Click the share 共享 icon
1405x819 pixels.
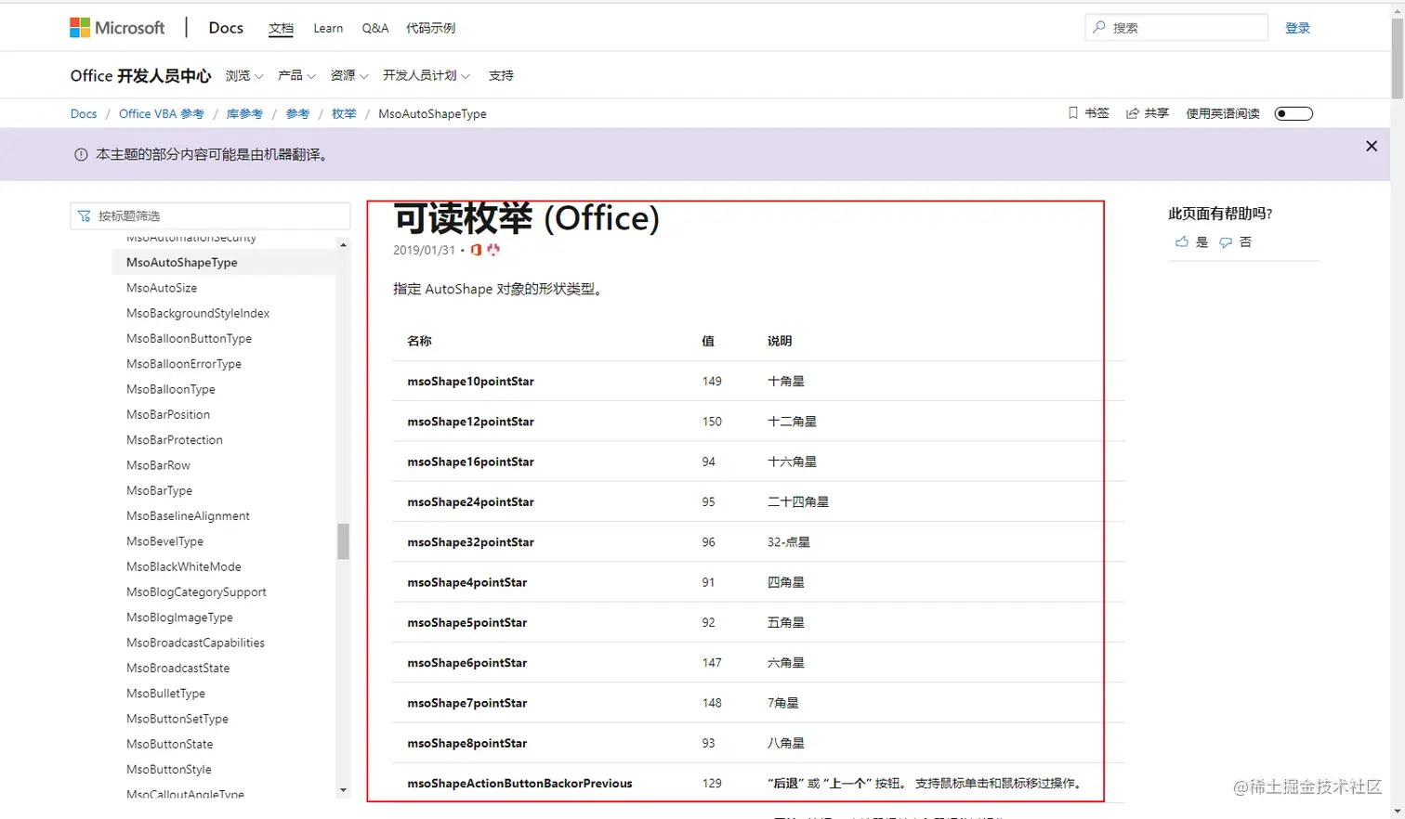[x=1133, y=113]
